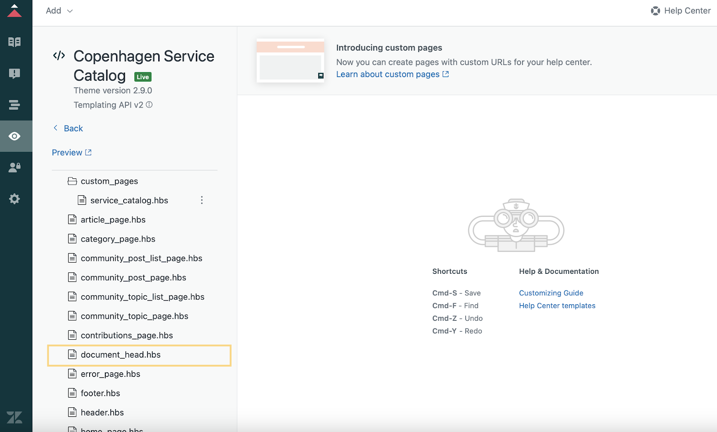Click the back chevron arrow icon
The height and width of the screenshot is (432, 717).
pos(56,128)
